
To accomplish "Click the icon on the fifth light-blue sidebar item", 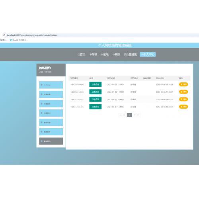I will point(41,122).
